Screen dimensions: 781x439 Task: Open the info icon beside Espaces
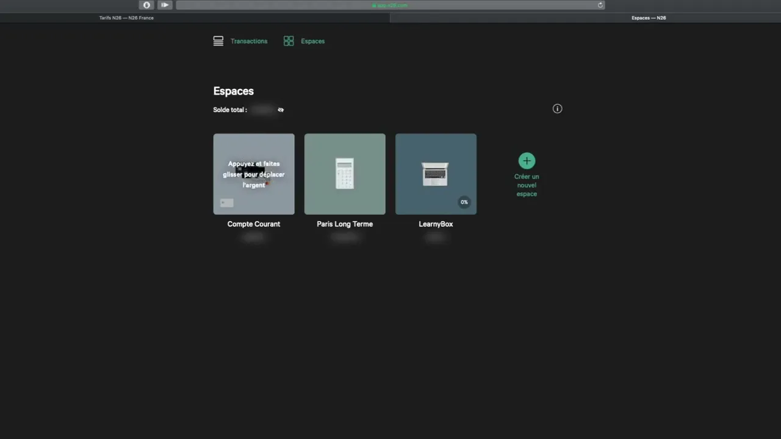pyautogui.click(x=557, y=109)
